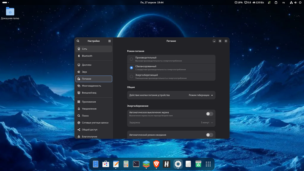Screen dimensions: 304x171
Task: Click the Settings gear in dock
Action: (178, 164)
